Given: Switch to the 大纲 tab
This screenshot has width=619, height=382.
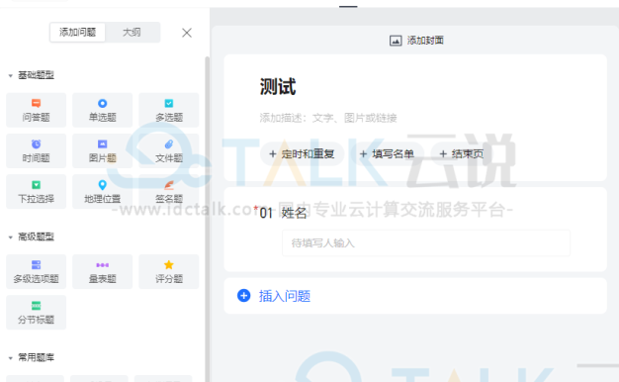Looking at the screenshot, I should pyautogui.click(x=132, y=32).
